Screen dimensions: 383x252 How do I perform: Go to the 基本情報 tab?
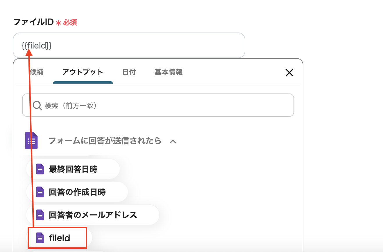(169, 72)
